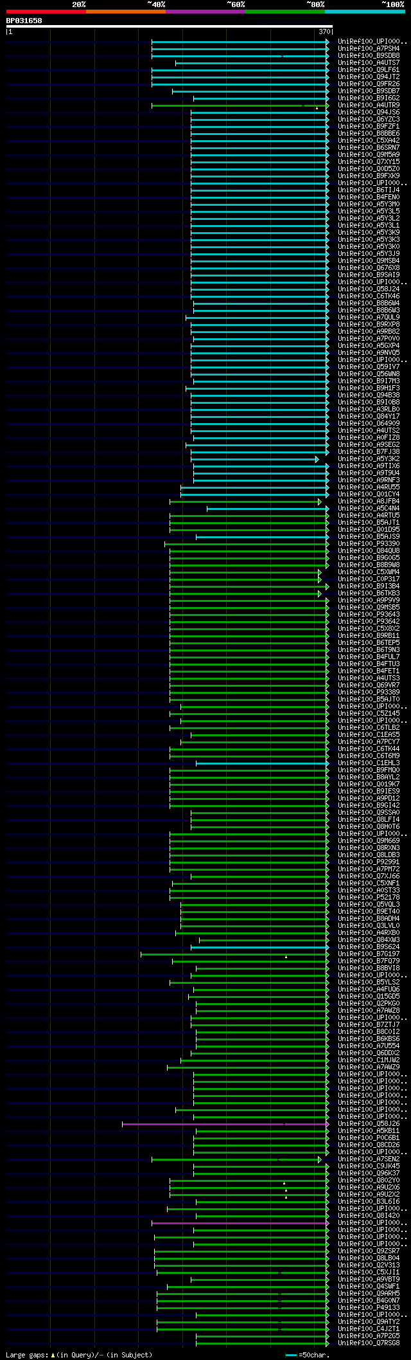Select the UniRef100_Q58J26 label
The height and width of the screenshot is (1360, 411).
click(369, 1123)
